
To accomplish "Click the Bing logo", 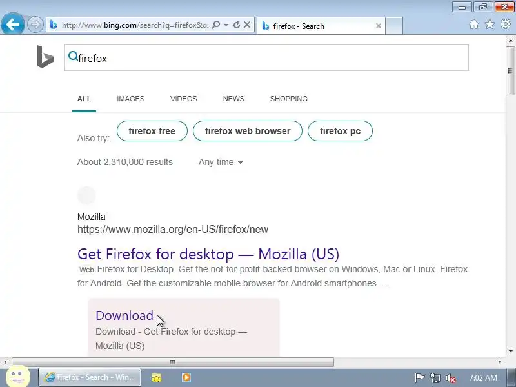I will pos(45,57).
